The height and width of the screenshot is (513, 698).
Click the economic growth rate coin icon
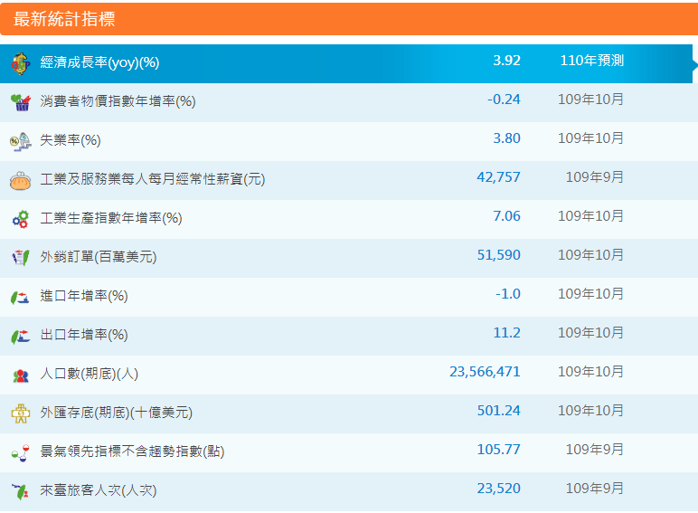point(20,63)
